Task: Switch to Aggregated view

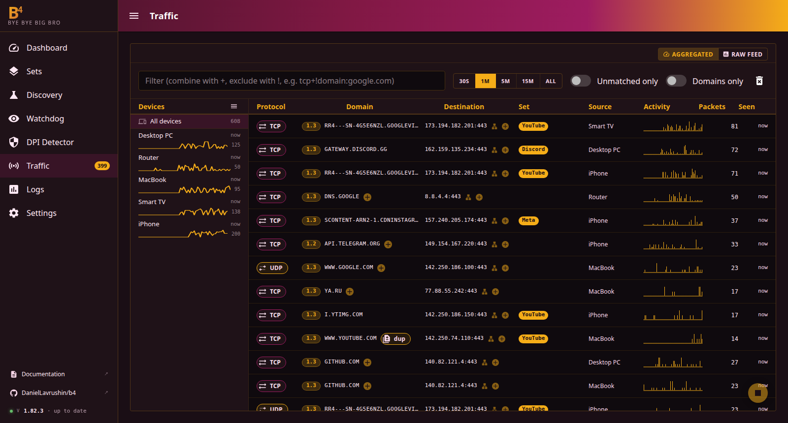Action: tap(688, 54)
